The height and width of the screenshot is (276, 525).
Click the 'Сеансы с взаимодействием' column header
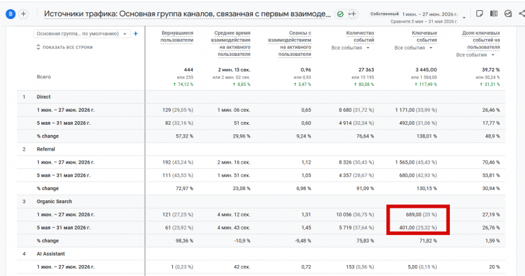(290, 44)
